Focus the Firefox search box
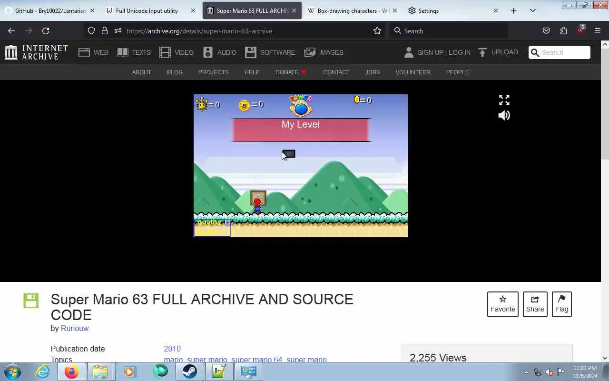 448,31
